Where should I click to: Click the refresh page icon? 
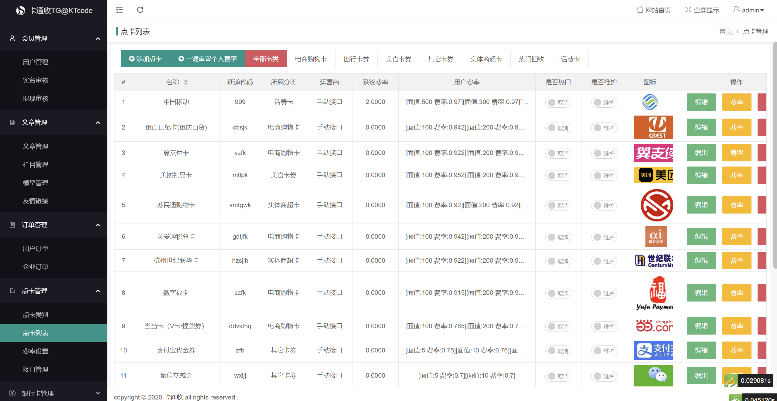[140, 10]
